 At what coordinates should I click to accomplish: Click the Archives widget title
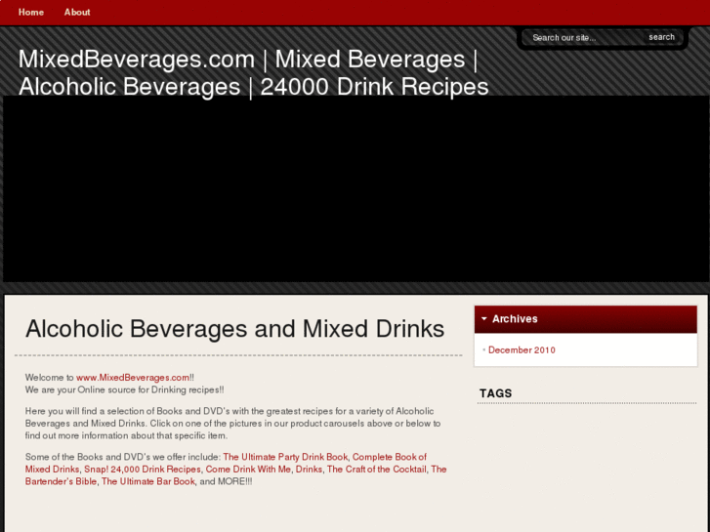(x=515, y=319)
